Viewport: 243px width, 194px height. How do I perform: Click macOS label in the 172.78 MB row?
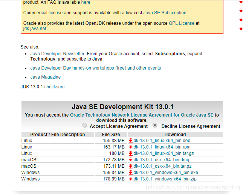[x=29, y=160]
